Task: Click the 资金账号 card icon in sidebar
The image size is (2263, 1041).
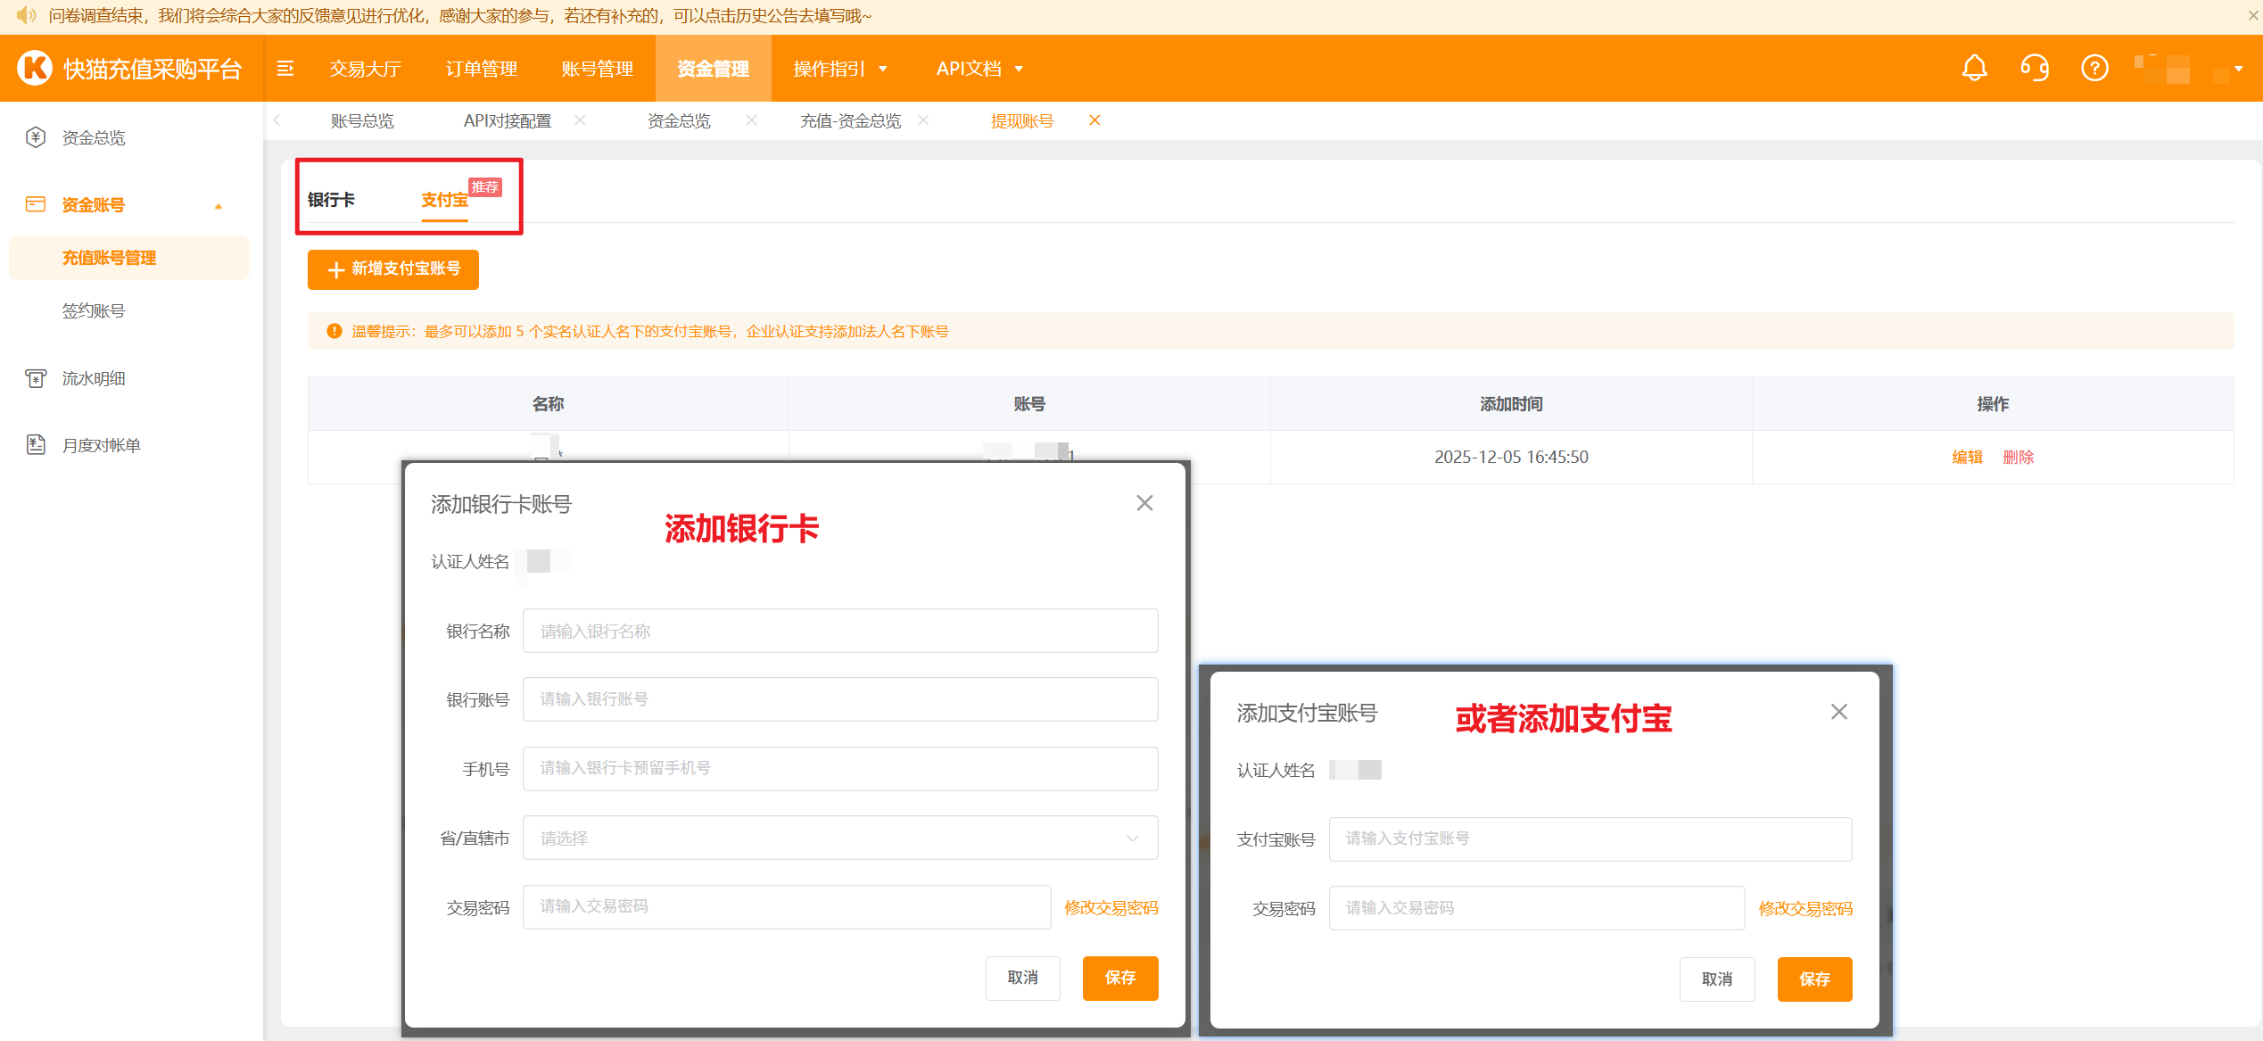Action: tap(36, 204)
